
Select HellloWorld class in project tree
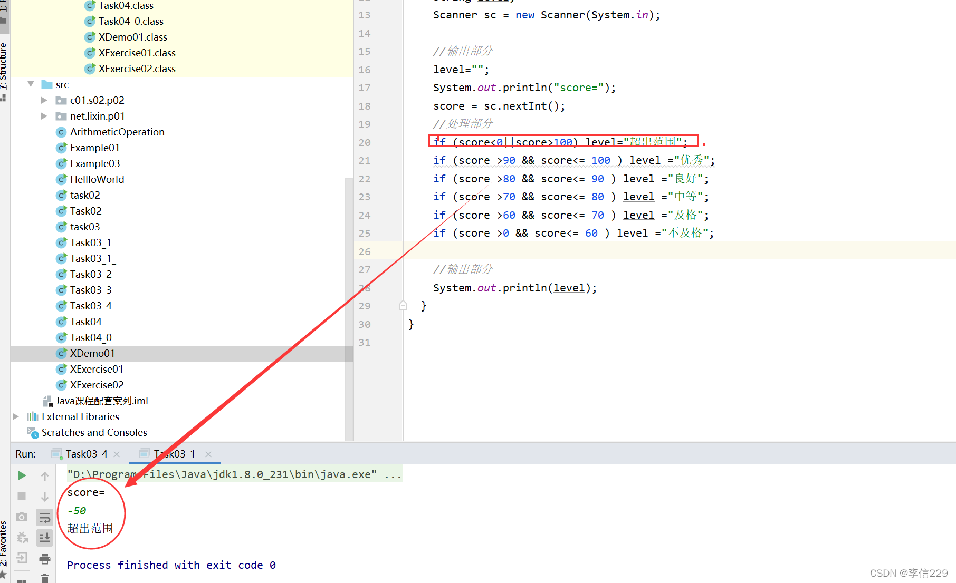click(97, 179)
